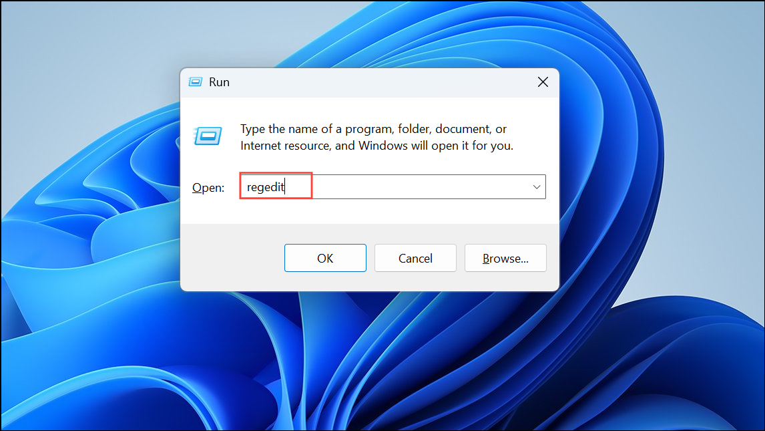This screenshot has width=765, height=431.
Task: Click the Run icon in title bar
Action: tap(195, 82)
